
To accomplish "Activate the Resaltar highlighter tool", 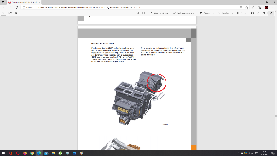I will click(224, 13).
